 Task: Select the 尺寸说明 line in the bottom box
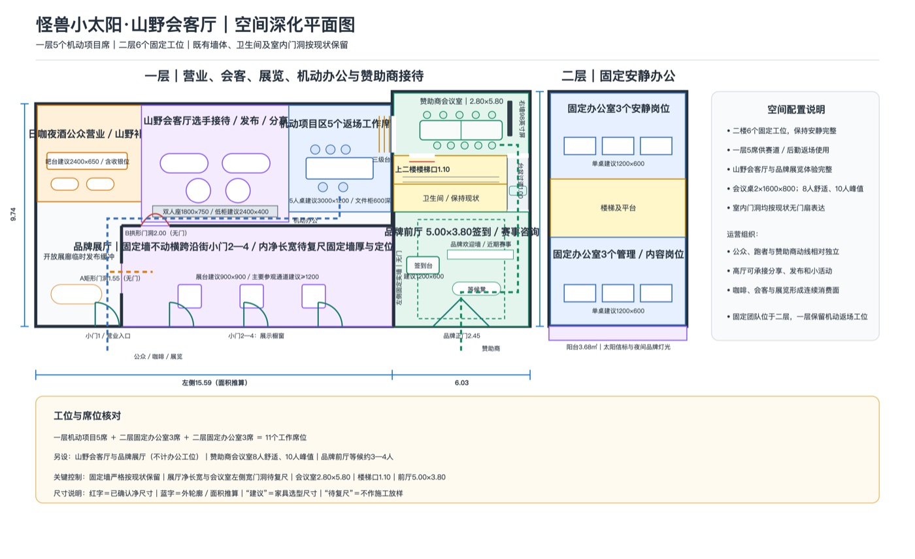pos(228,493)
